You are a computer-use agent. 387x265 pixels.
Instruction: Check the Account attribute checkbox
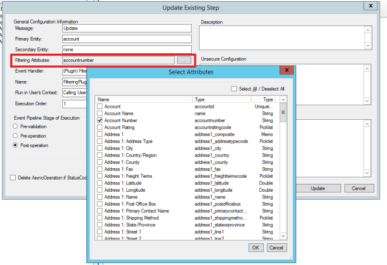coord(100,106)
